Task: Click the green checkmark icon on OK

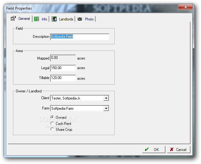Action: point(147,149)
